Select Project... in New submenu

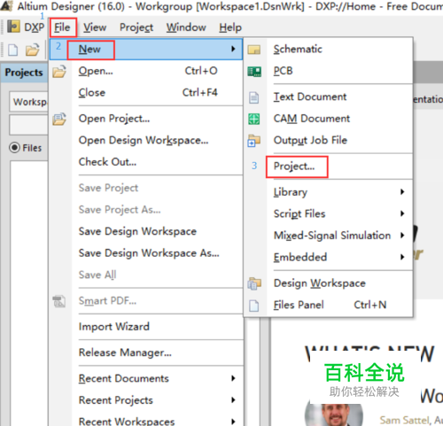pyautogui.click(x=328, y=167)
